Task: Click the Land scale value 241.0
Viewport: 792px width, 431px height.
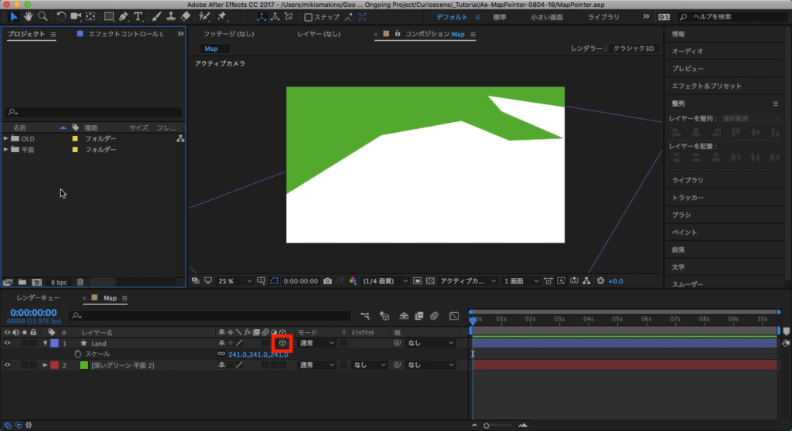Action: click(237, 355)
